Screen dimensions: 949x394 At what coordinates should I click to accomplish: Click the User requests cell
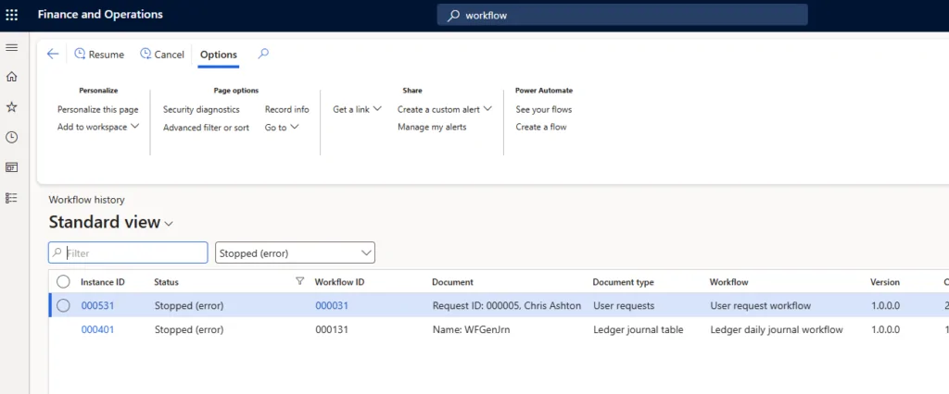click(x=624, y=306)
